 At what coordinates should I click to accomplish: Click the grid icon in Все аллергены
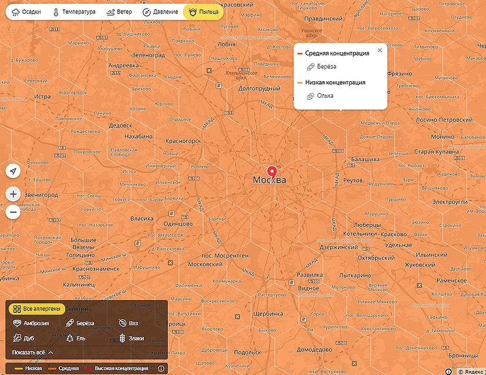pos(17,309)
